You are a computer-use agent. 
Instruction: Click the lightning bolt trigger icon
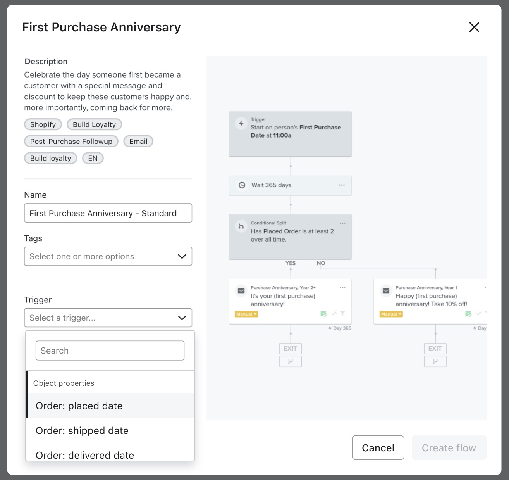[x=241, y=124]
